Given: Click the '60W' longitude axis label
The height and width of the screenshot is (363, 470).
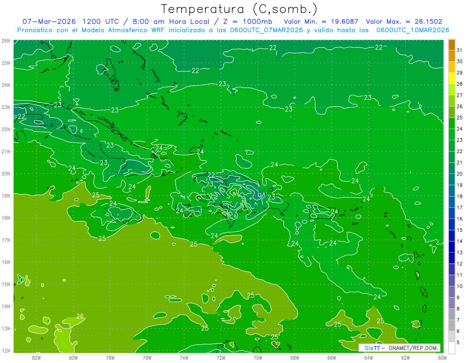Looking at the screenshot, I should (x=442, y=358).
